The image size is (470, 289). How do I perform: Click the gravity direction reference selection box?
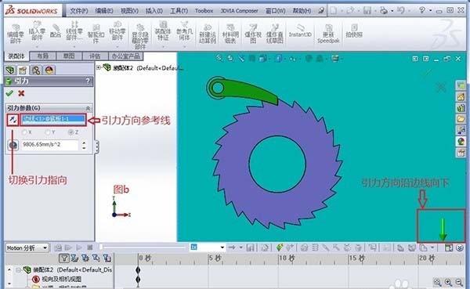[x=53, y=119]
